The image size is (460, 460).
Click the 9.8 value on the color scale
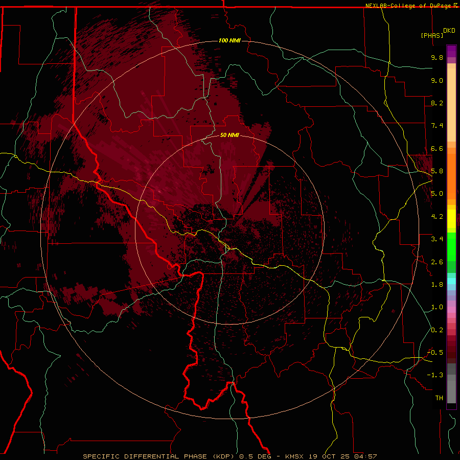point(437,57)
